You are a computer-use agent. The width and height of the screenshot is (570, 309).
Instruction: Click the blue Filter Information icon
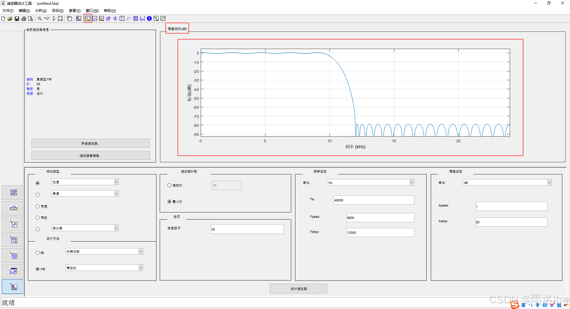click(149, 19)
